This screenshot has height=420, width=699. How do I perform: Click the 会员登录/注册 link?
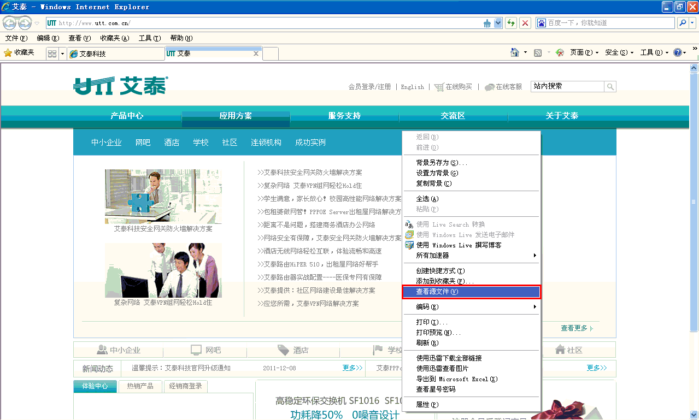click(370, 87)
